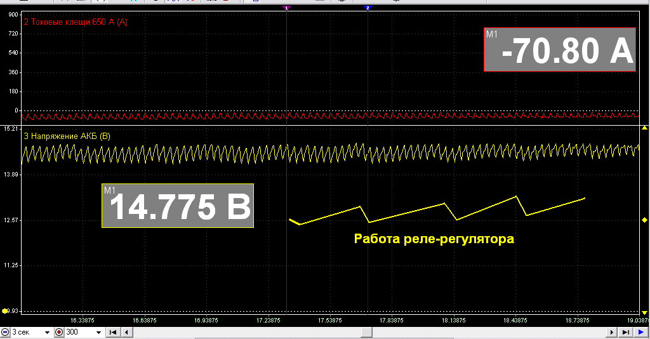Viewport: 650px width, 339px height.
Task: Click the current axis value 720
Action: click(x=13, y=34)
